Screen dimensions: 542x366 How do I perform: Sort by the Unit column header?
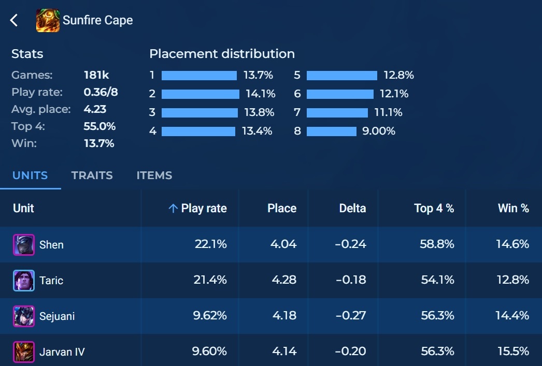pyautogui.click(x=24, y=209)
